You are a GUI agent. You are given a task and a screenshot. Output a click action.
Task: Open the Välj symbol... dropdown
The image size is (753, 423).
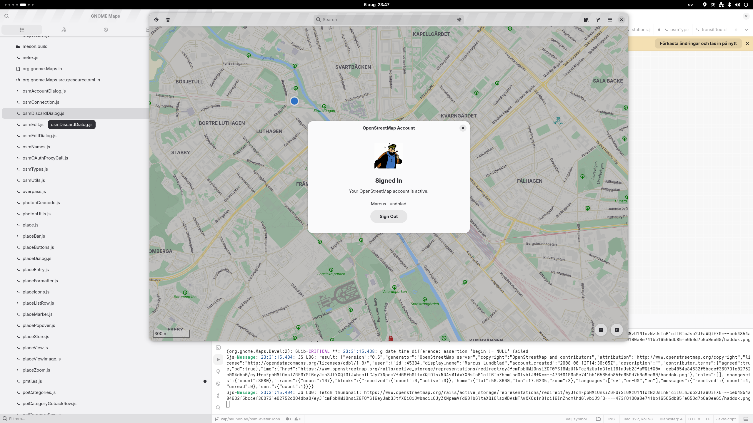pos(578,419)
